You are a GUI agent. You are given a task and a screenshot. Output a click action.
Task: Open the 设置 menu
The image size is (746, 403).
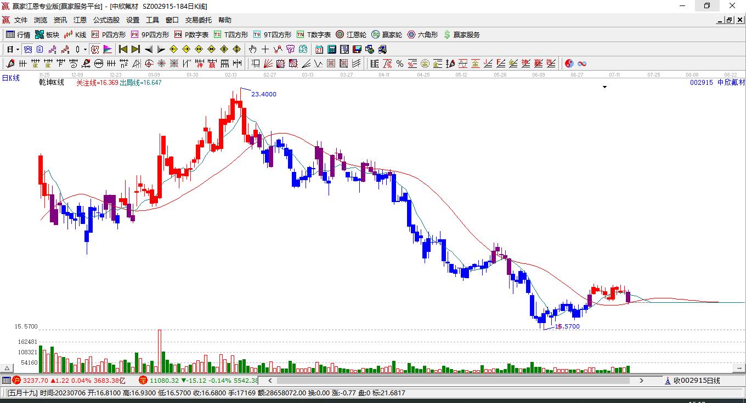coord(133,20)
